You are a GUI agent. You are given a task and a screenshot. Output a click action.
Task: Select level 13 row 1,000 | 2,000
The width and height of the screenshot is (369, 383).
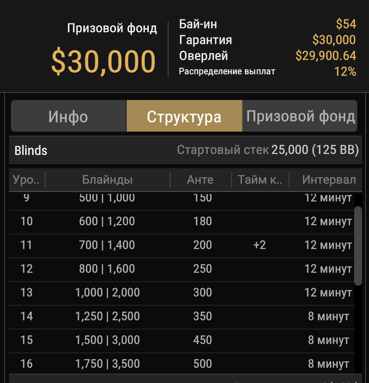click(181, 293)
